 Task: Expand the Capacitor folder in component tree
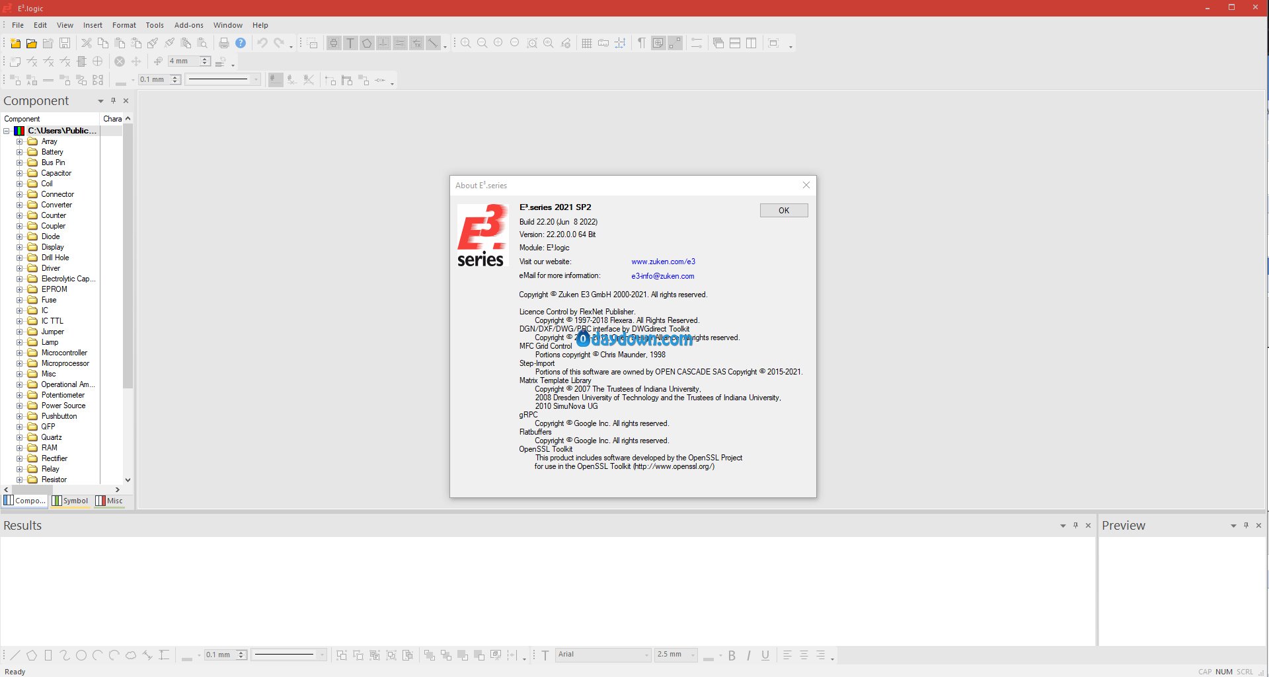(x=20, y=173)
